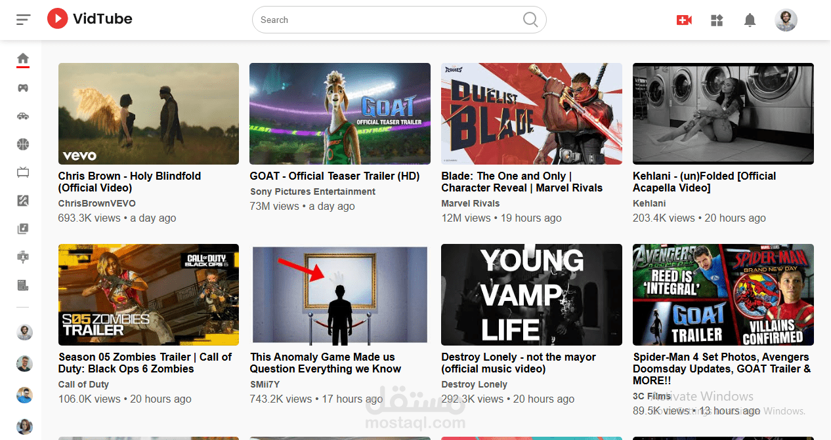Select the Entertainment TV icon in sidebar
831x440 pixels.
[x=23, y=172]
